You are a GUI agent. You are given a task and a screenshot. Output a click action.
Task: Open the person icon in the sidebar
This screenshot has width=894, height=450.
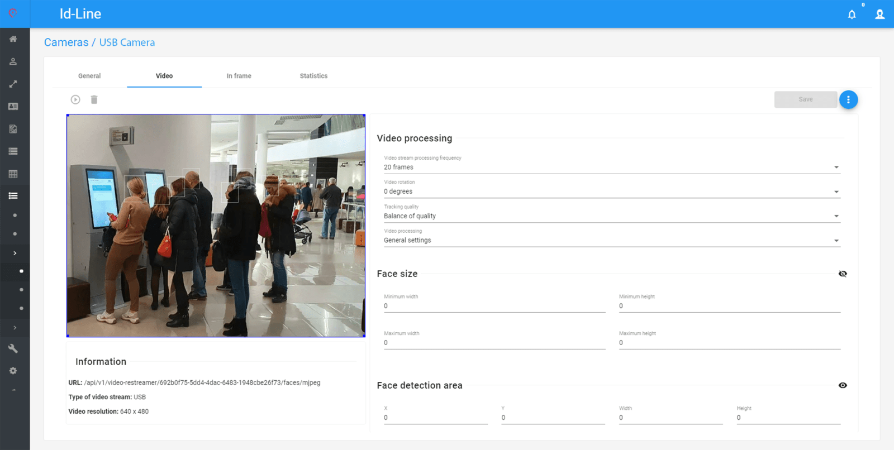pyautogui.click(x=13, y=61)
